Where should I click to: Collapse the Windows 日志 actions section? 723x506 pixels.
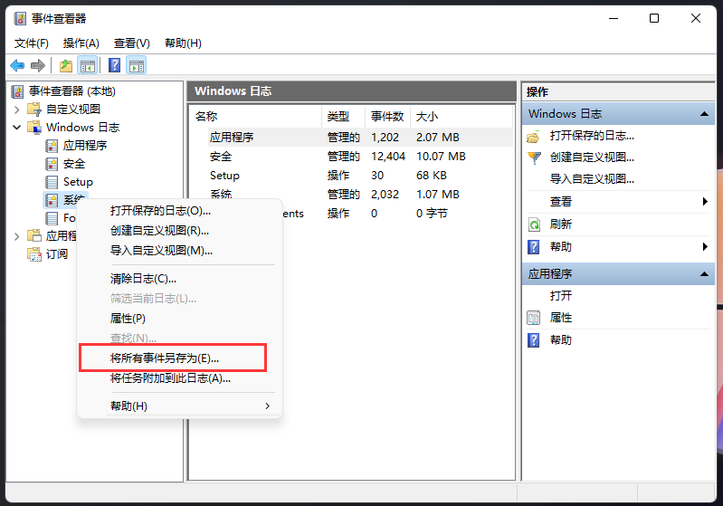704,114
